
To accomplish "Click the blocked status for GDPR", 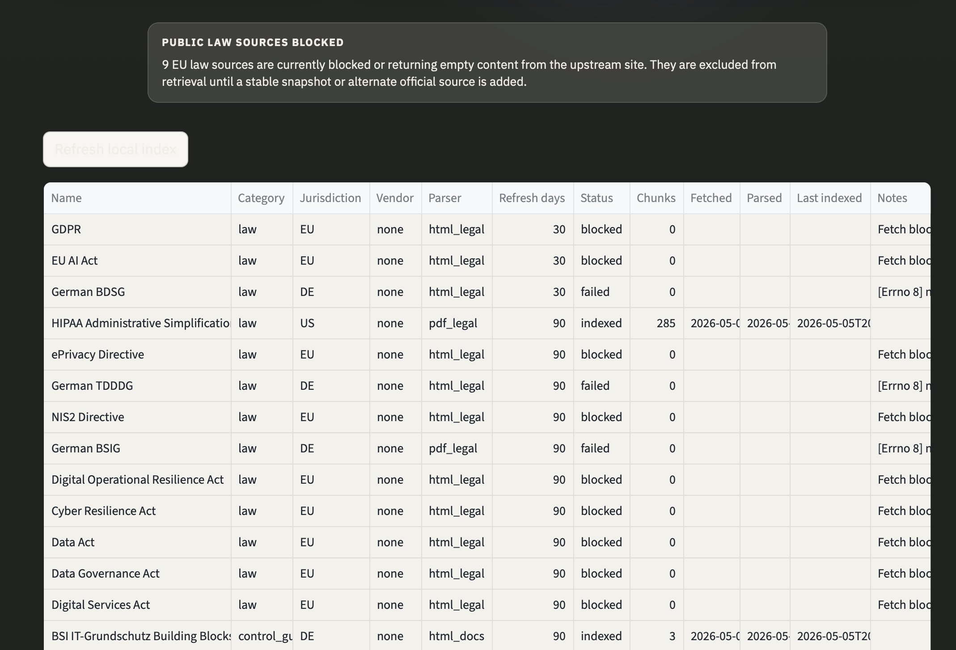I will pyautogui.click(x=601, y=229).
